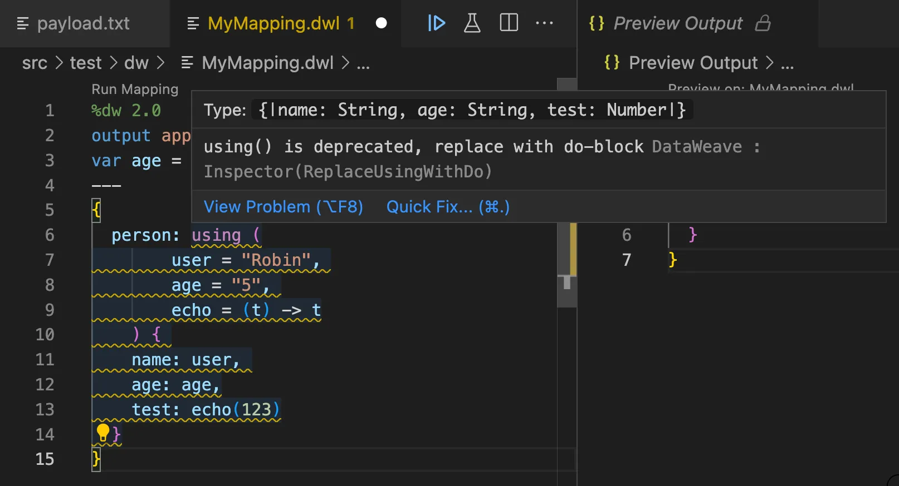Click 'echo(123)' on line 13
899x486 pixels.
pos(236,410)
